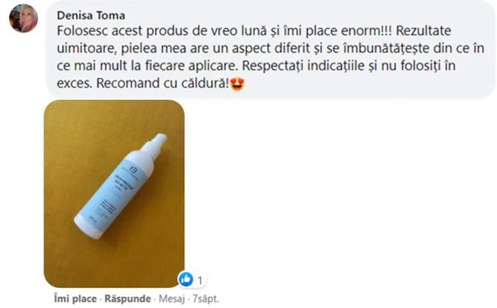
Task: Click the blue thumbs-up reaction icon
Action: click(186, 280)
